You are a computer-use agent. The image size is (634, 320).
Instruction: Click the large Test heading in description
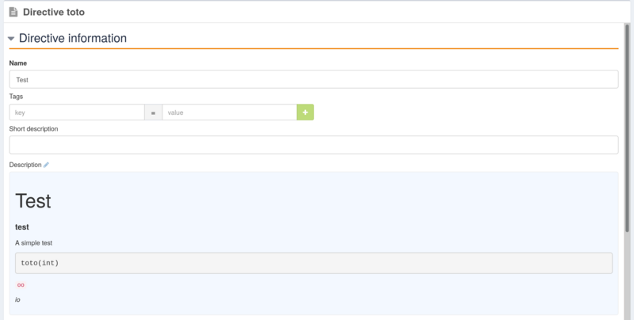pos(33,201)
